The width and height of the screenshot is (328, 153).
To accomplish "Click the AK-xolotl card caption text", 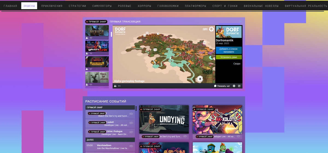I will click(x=224, y=136).
